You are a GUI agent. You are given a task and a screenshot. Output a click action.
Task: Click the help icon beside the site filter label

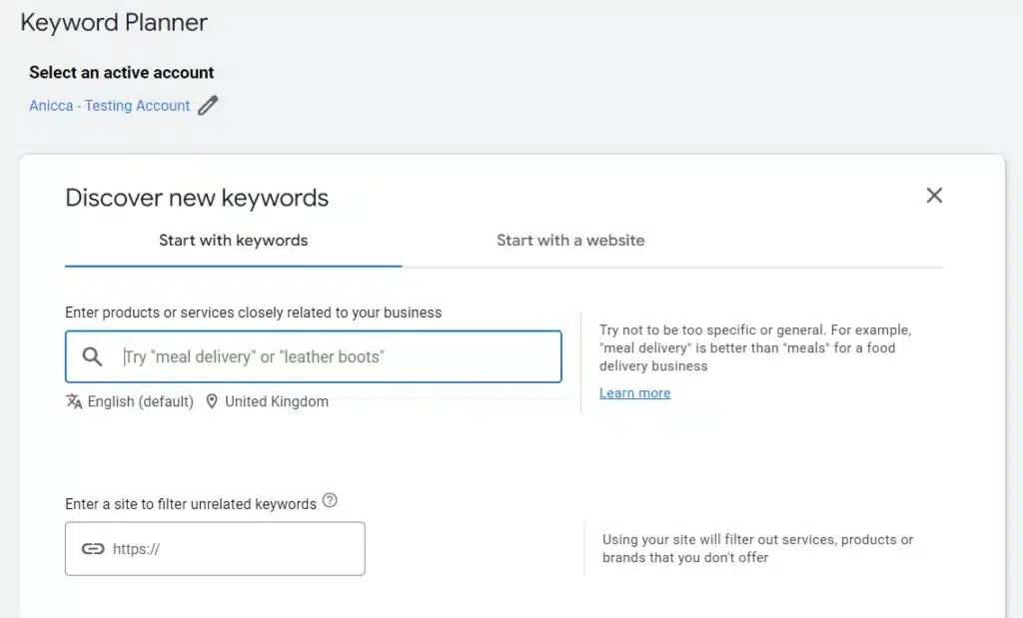(x=330, y=500)
